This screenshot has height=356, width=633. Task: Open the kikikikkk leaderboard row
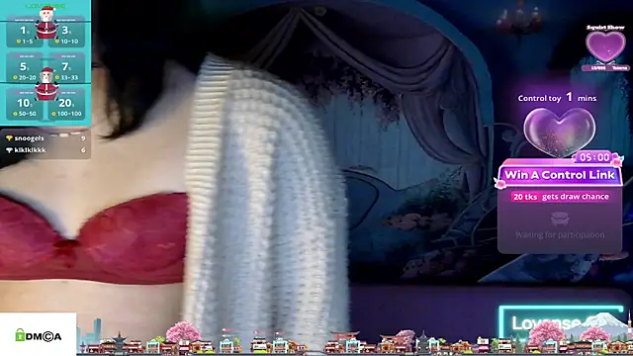click(x=45, y=150)
